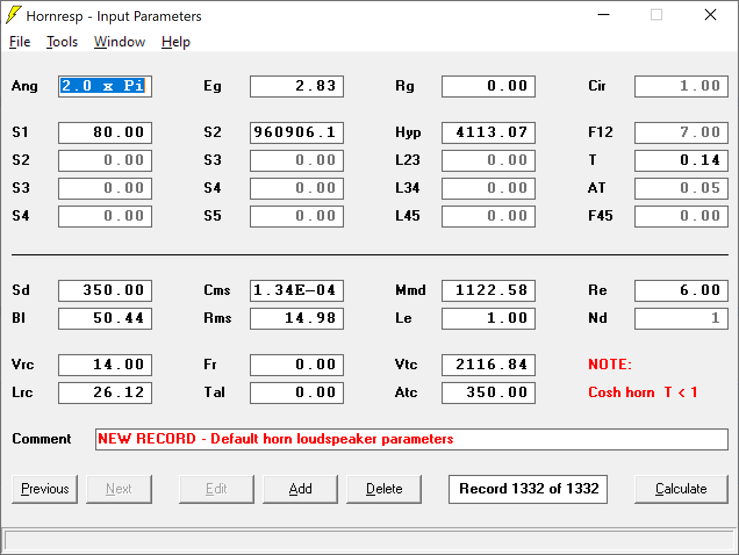This screenshot has width=739, height=555.
Task: Open the Help menu
Action: [176, 42]
